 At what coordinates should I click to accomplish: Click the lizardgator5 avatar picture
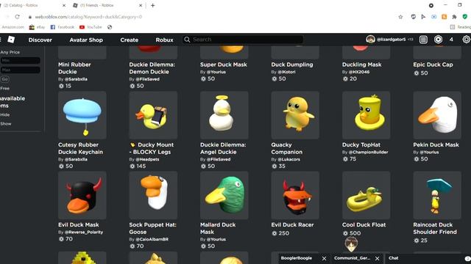[x=370, y=40]
